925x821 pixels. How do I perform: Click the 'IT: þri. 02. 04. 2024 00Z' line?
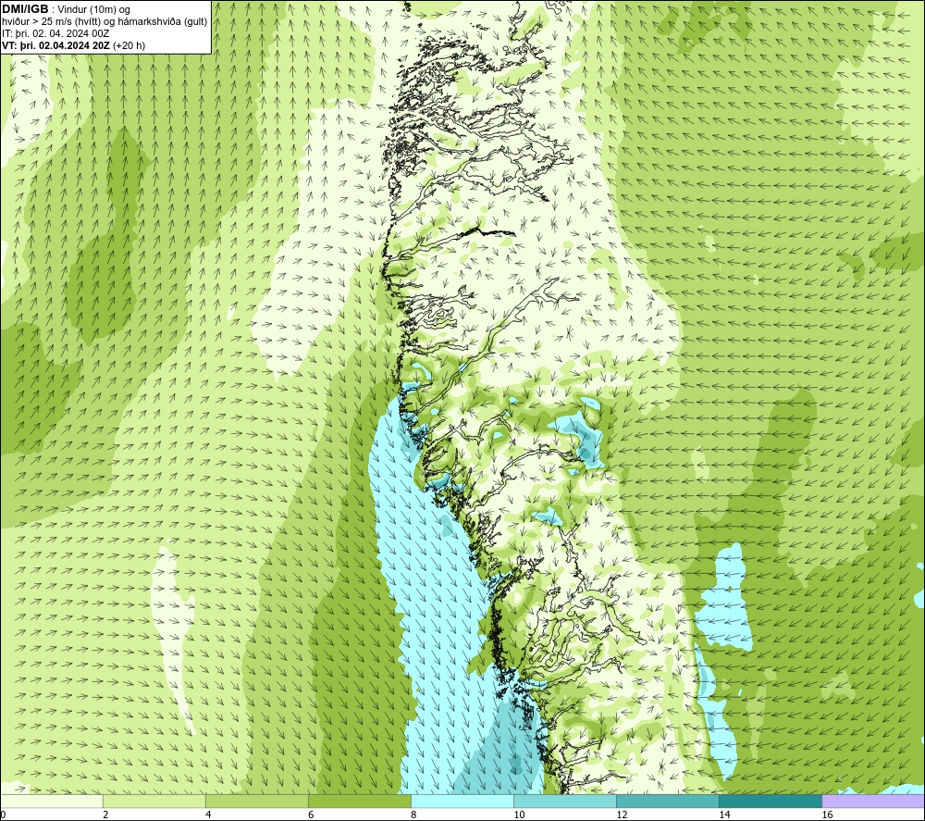(55, 33)
